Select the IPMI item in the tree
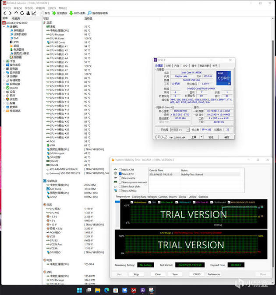This screenshot has height=295, width=276. coord(14,42)
